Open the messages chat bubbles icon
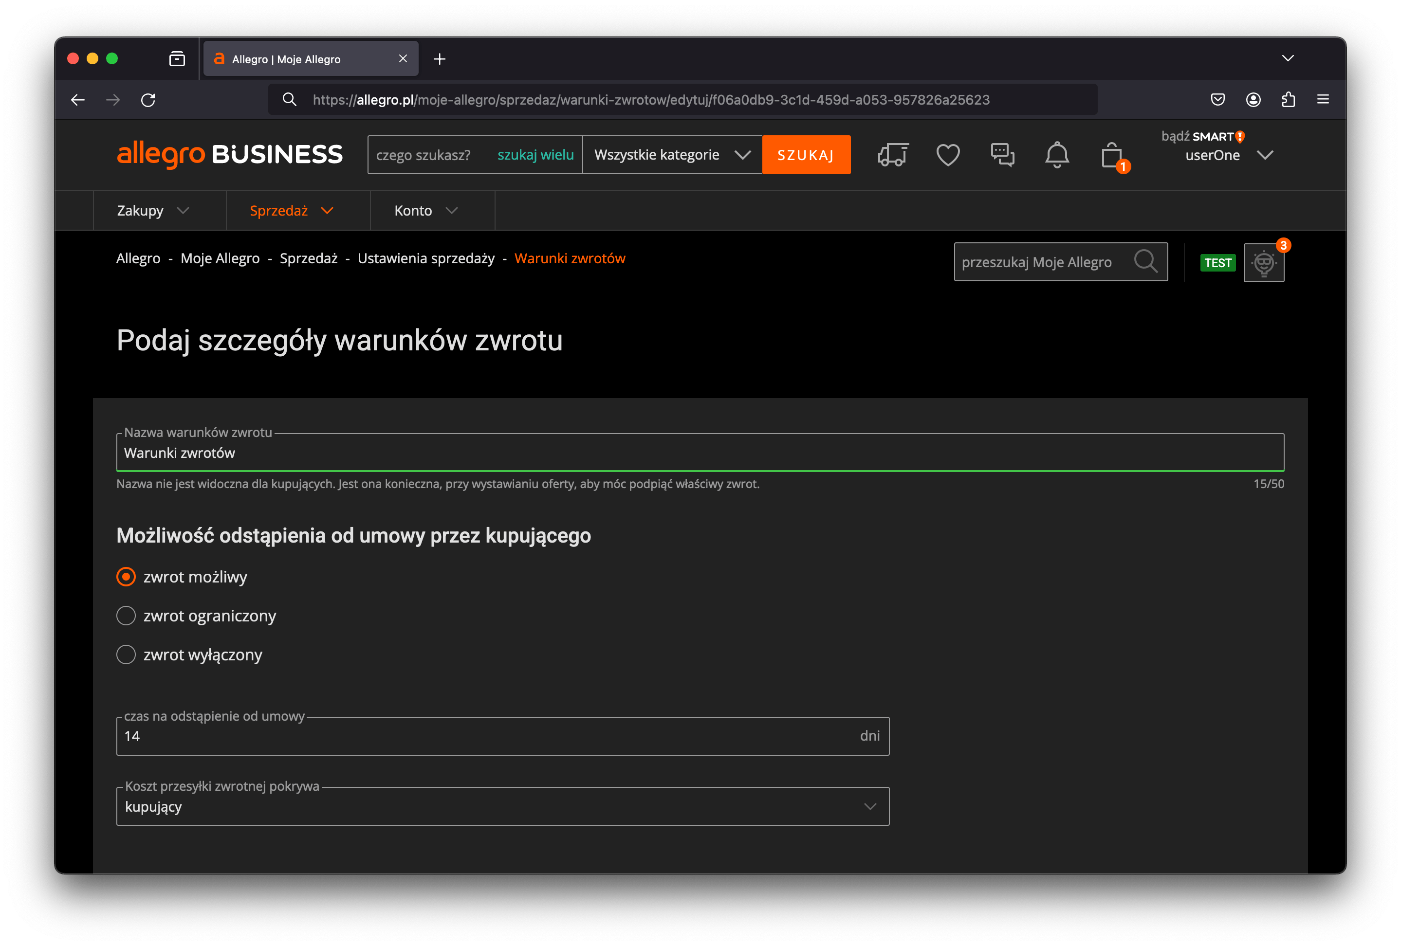 [x=1002, y=155]
